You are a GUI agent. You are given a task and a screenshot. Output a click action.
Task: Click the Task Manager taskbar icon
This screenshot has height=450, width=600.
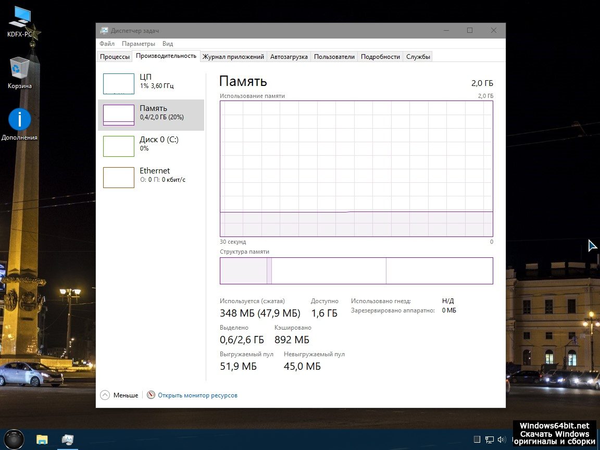67,439
